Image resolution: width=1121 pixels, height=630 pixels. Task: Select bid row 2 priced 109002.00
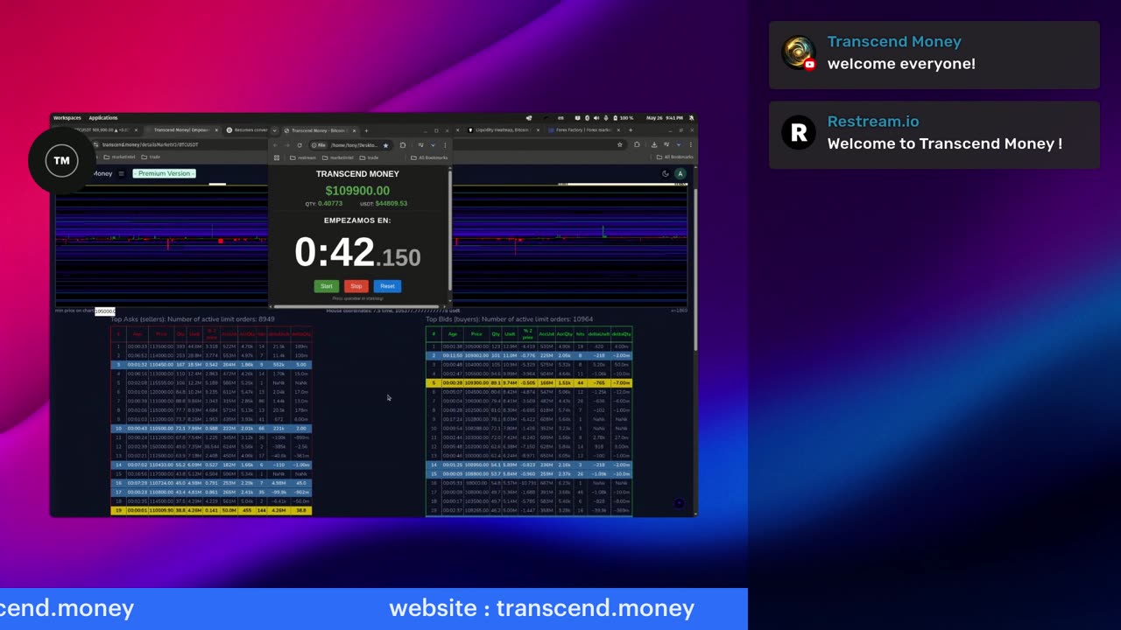click(529, 355)
